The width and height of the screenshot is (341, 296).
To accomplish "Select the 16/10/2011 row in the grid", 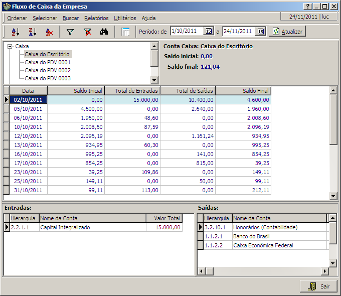I will (x=28, y=154).
